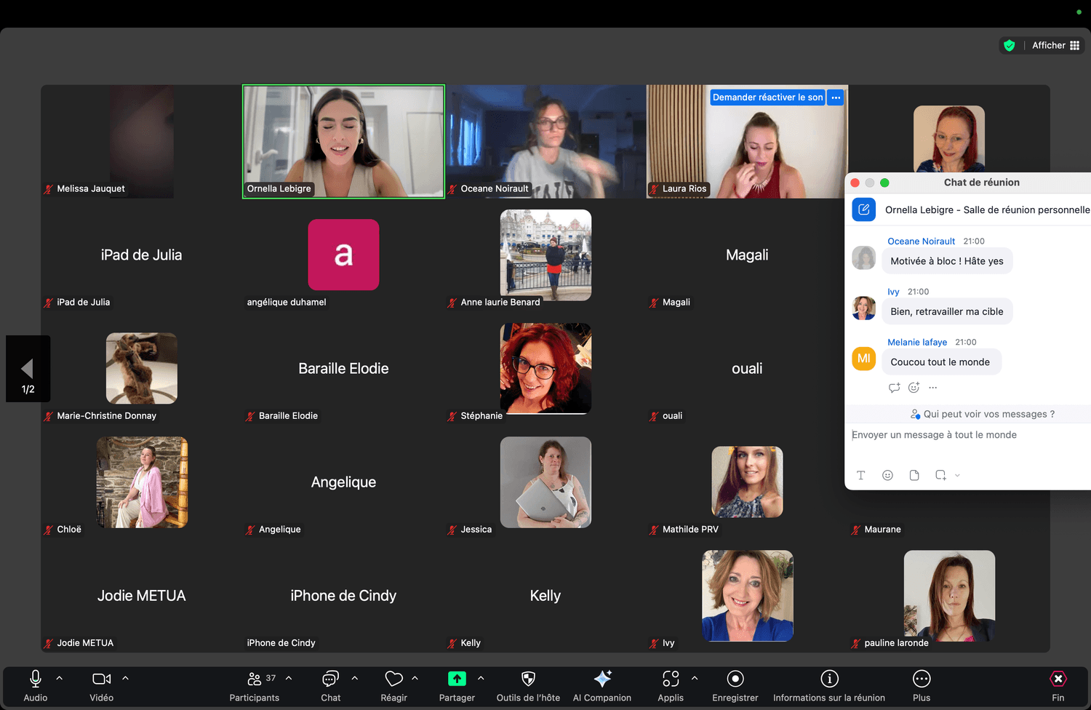1091x710 pixels.
Task: Open the chat channel edit icon
Action: click(863, 210)
